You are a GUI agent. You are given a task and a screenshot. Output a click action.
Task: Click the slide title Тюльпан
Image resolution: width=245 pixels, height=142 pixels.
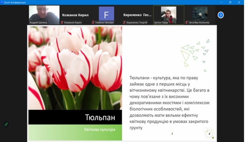pyautogui.click(x=100, y=117)
